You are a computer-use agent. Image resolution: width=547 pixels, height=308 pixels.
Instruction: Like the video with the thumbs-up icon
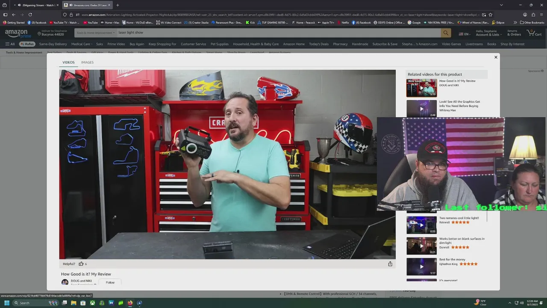pos(81,264)
